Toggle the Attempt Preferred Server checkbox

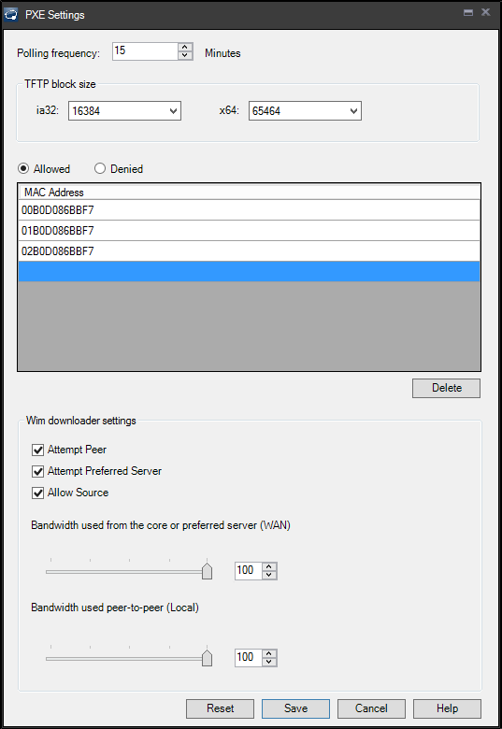click(37, 471)
